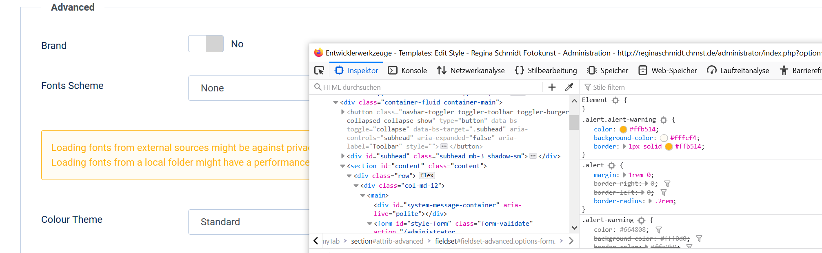Screen dimensions: 822x253
Task: Collapse the main element node
Action: click(362, 195)
